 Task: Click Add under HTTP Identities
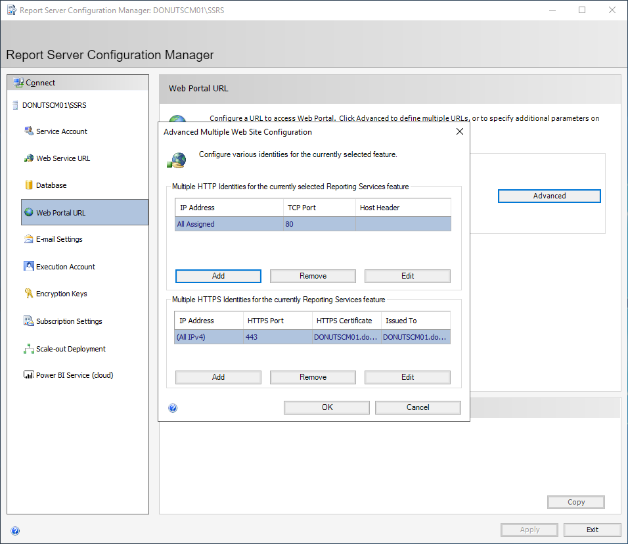tap(218, 276)
